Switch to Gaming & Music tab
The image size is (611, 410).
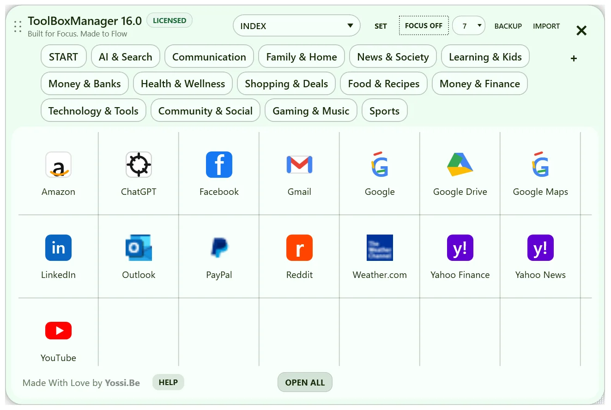311,111
